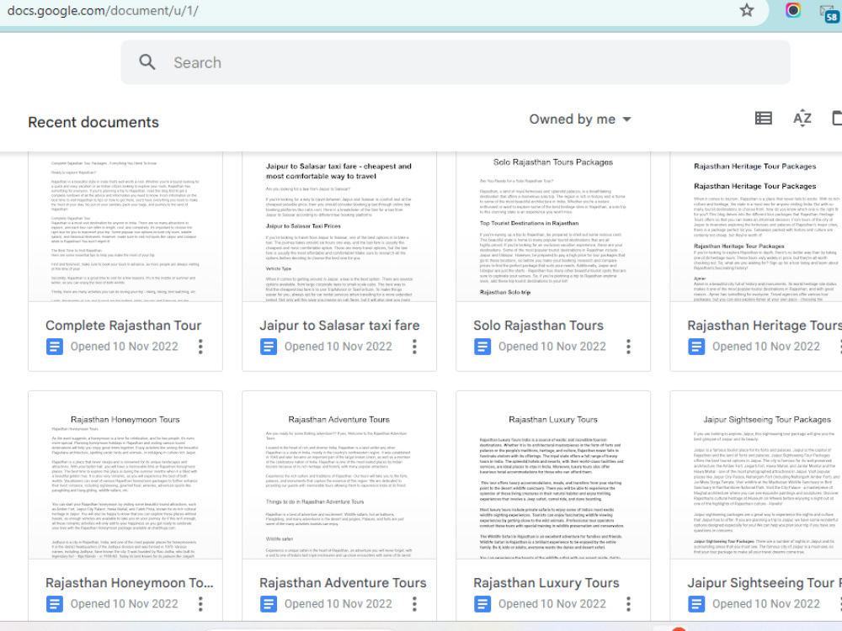Image resolution: width=842 pixels, height=631 pixels.
Task: Click the Rajasthan Heritage Tours title
Action: (x=765, y=326)
